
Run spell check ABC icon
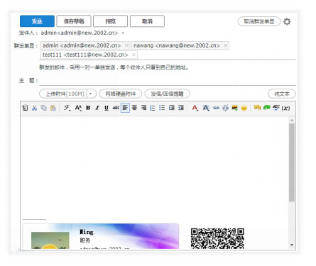pos(276,108)
